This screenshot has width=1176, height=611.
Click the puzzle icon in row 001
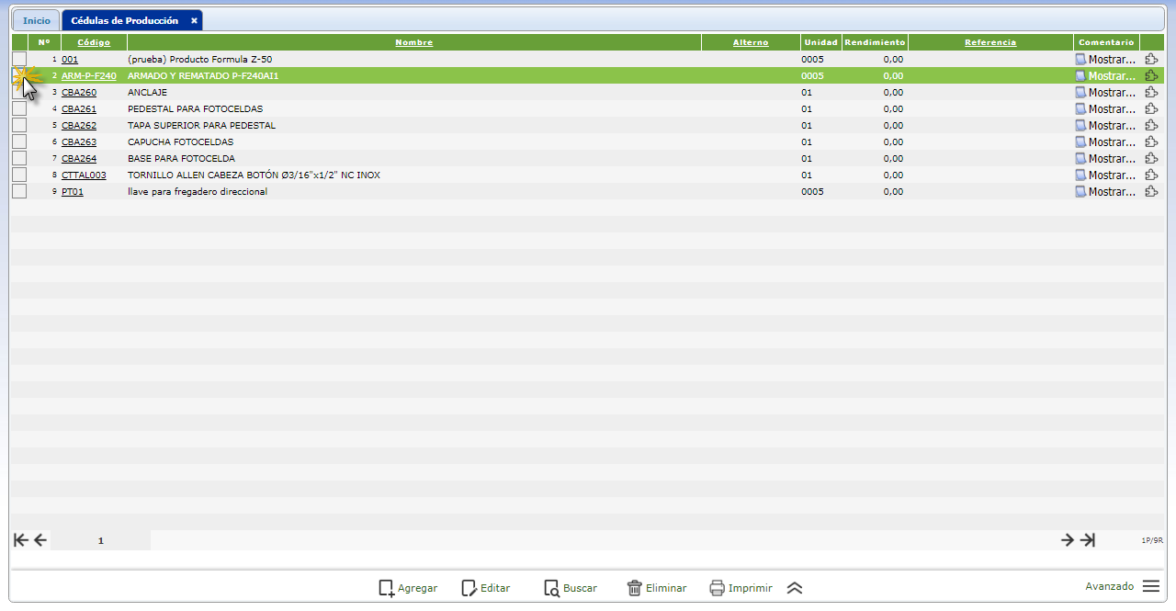(1151, 59)
